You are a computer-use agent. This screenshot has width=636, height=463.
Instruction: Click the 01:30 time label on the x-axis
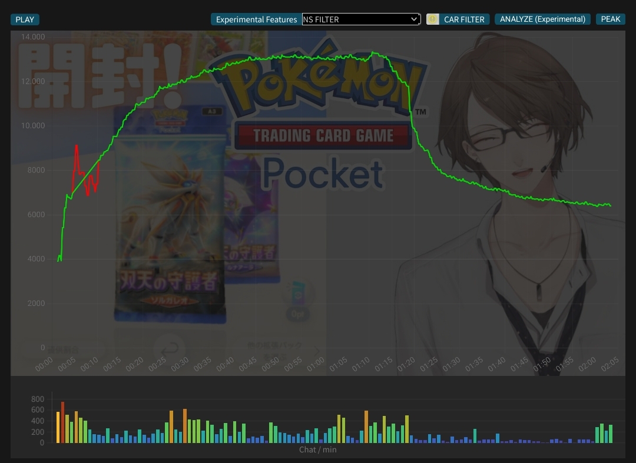451,364
